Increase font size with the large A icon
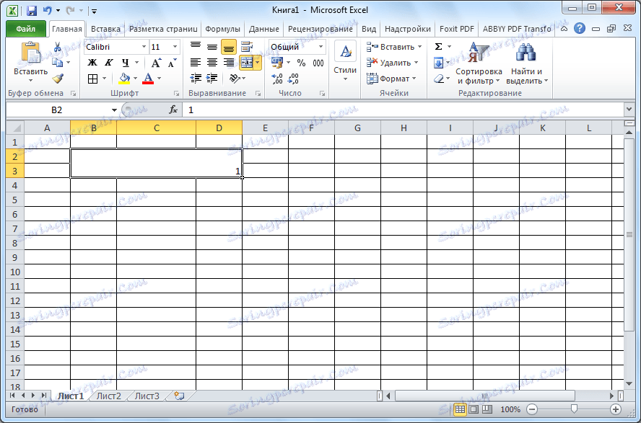Image resolution: width=641 pixels, height=423 pixels. click(x=156, y=63)
